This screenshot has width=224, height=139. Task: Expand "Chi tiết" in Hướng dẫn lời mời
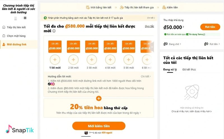146,76
